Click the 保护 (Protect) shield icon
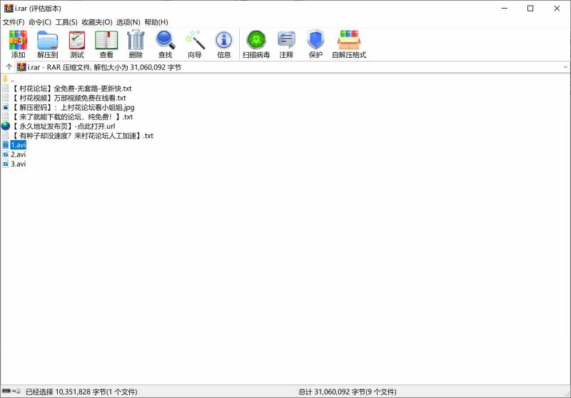 (x=315, y=44)
